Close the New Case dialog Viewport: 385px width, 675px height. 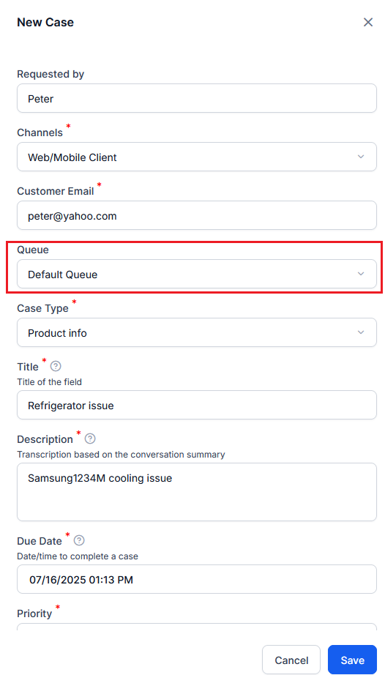(x=367, y=23)
